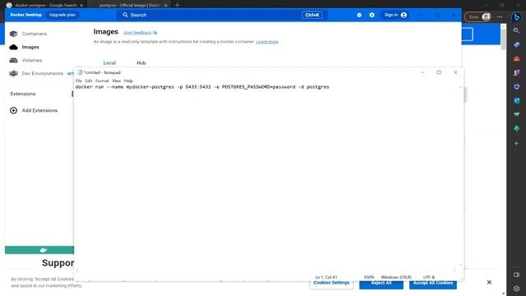The width and height of the screenshot is (526, 296).
Task: Switch to the Hub images tab
Action: point(141,62)
